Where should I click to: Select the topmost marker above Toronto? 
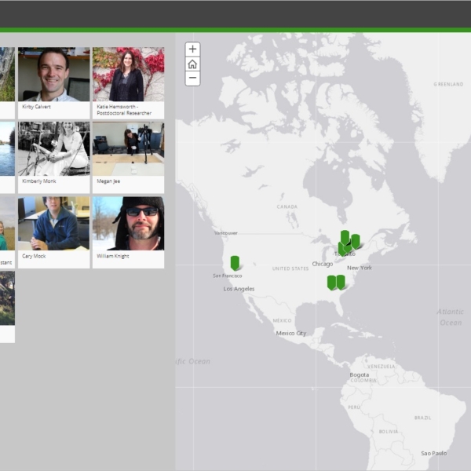tap(345, 236)
